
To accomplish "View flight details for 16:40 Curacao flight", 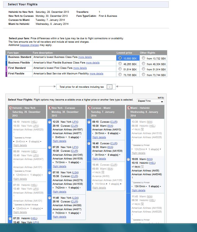I will pyautogui.click(x=99, y=159).
